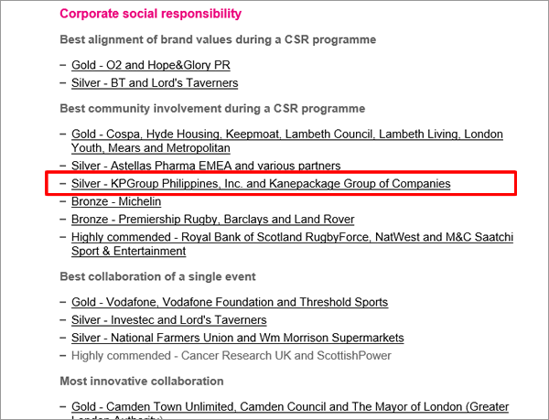Open Silver - KPGroup Philippines, Inc. link
Image resolution: width=549 pixels, height=420 pixels.
coord(261,183)
